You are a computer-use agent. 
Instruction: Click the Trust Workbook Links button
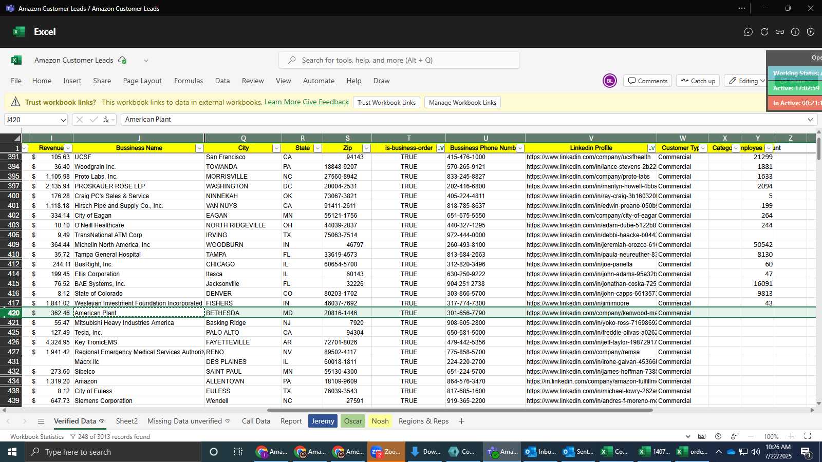click(386, 102)
